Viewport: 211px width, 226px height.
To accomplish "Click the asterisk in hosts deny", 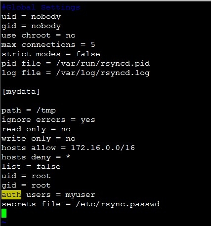I will tap(68, 157).
